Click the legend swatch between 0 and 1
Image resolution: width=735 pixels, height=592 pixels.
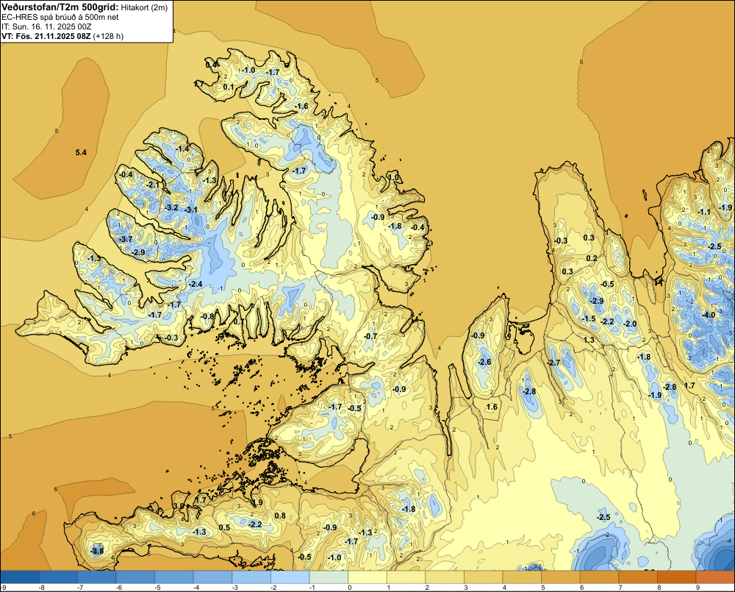[x=368, y=577]
